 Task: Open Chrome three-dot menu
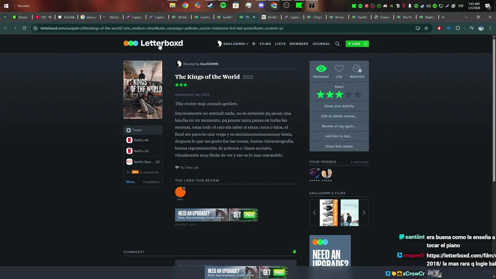tap(490, 28)
